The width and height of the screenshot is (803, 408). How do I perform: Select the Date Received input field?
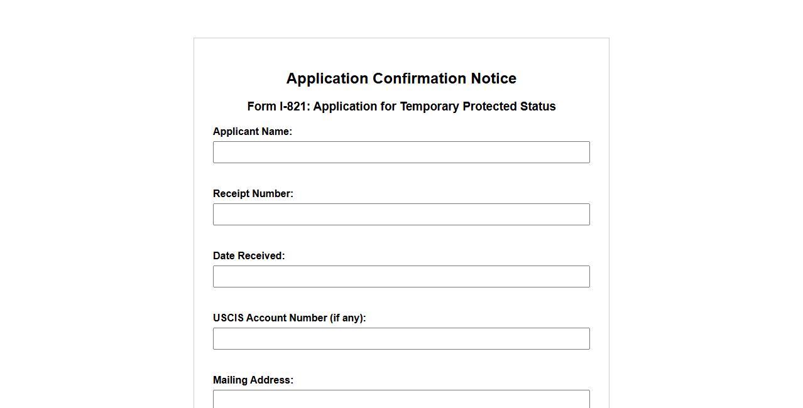[401, 277]
